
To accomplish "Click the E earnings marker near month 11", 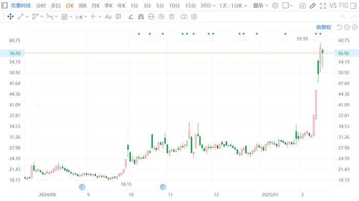I will 163,187.
